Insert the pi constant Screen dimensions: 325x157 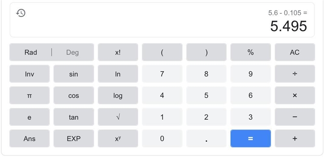click(x=29, y=95)
